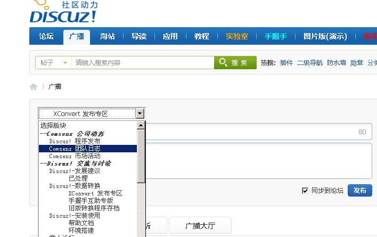Image resolution: width=377 pixels, height=237 pixels.
Task: Select Discuz!-数据转换 option
Action: pyautogui.click(x=88, y=186)
